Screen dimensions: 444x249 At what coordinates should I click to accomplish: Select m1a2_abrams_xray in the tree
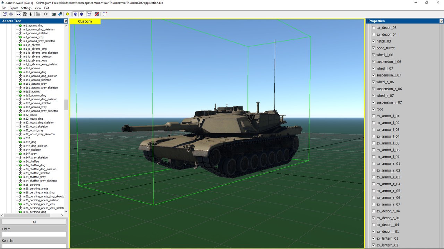35,107
